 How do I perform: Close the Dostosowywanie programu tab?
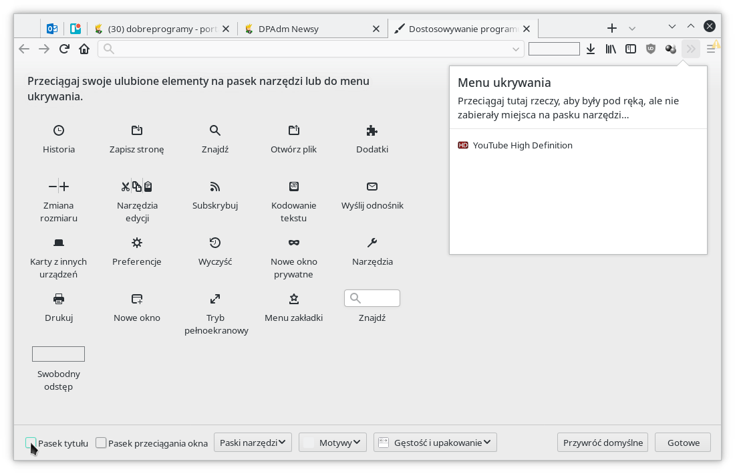pos(527,29)
